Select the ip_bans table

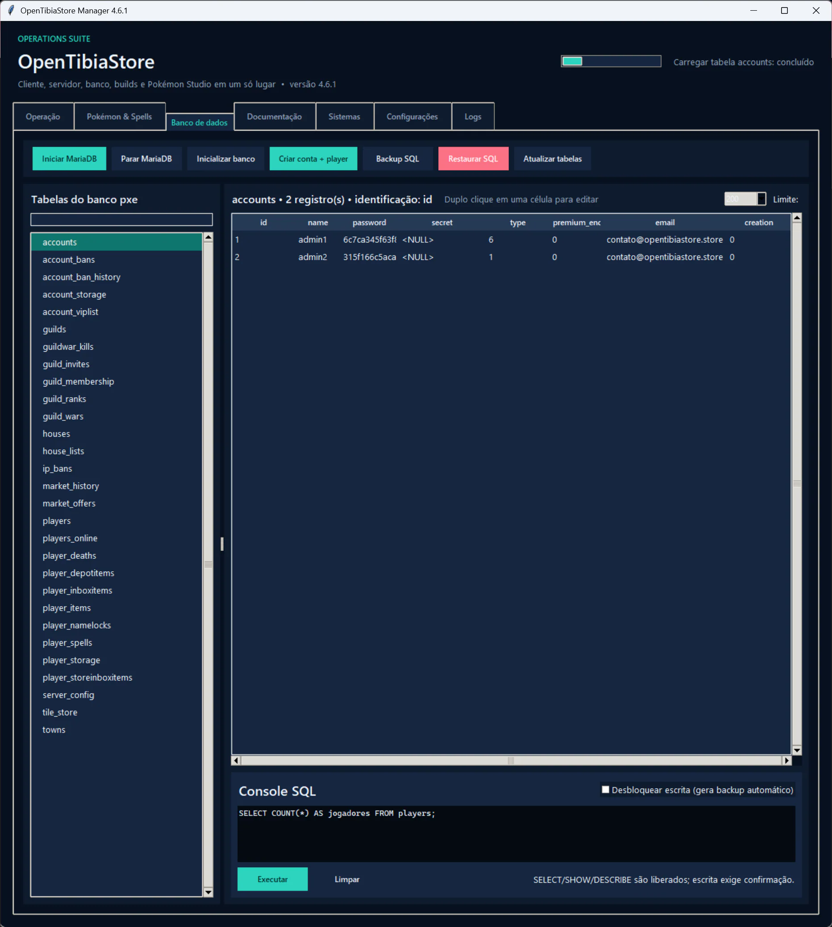point(116,469)
